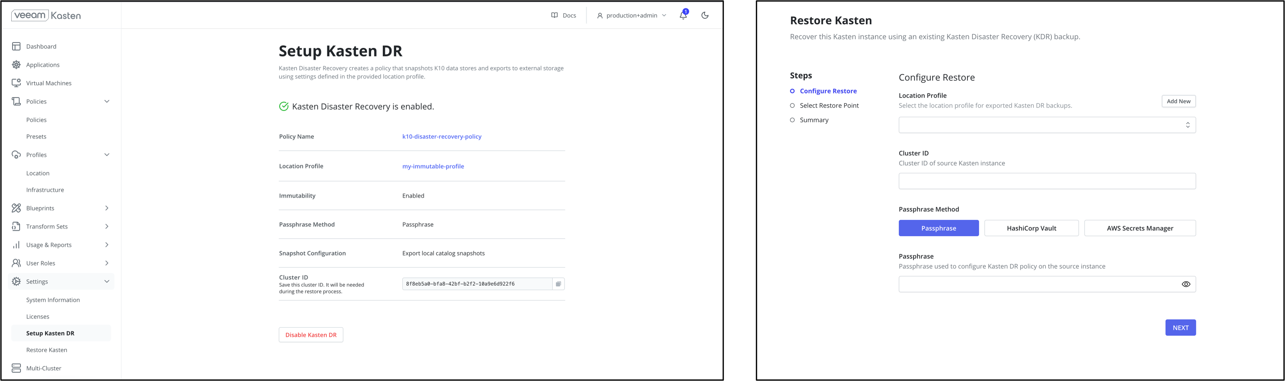Open the Location profiles item
The image size is (1285, 381).
click(38, 173)
